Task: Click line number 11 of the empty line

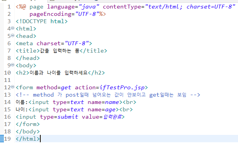Action: [x=7, y=80]
